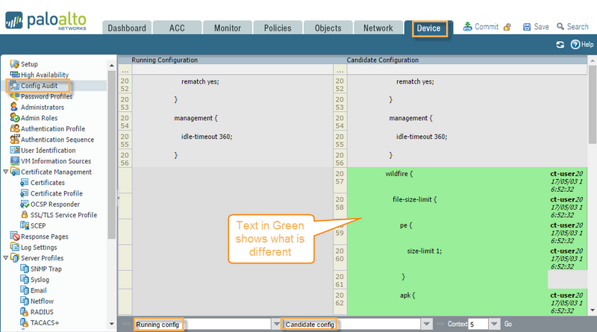Image resolution: width=597 pixels, height=332 pixels.
Task: Click the Log Settings icon
Action: coord(14,247)
